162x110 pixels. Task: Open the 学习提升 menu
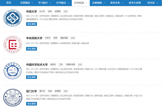(x=43, y=3)
